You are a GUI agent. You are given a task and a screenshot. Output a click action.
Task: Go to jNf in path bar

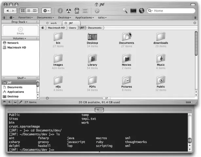pyautogui.click(x=82, y=28)
